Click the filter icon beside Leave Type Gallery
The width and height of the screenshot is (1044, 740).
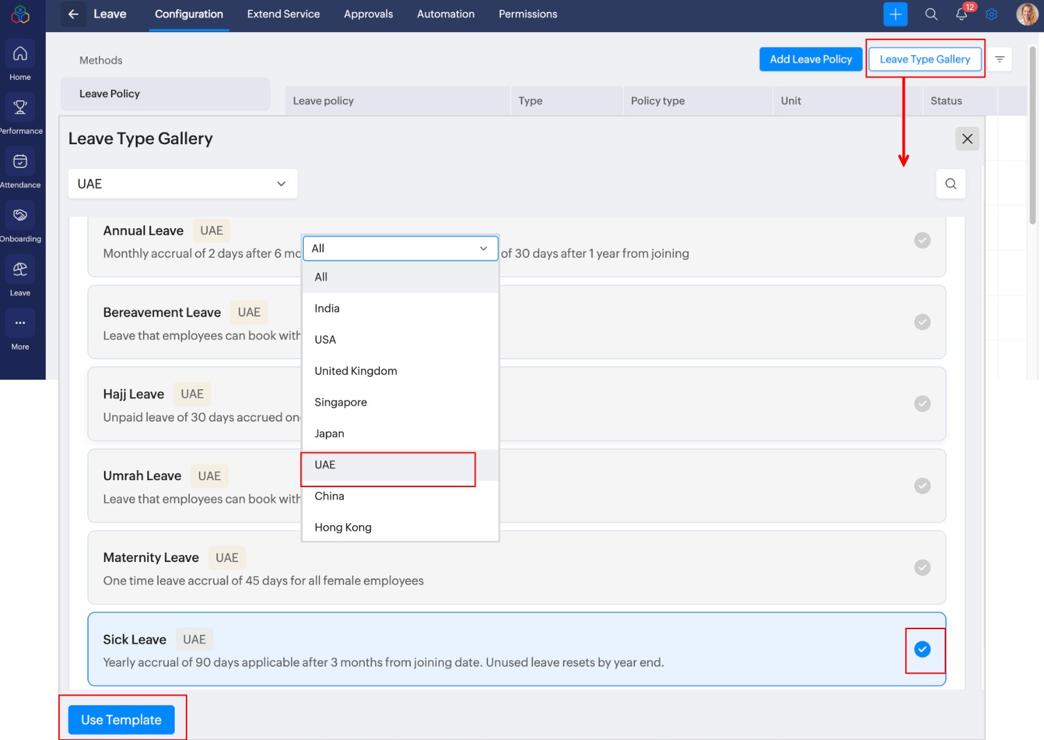point(999,60)
